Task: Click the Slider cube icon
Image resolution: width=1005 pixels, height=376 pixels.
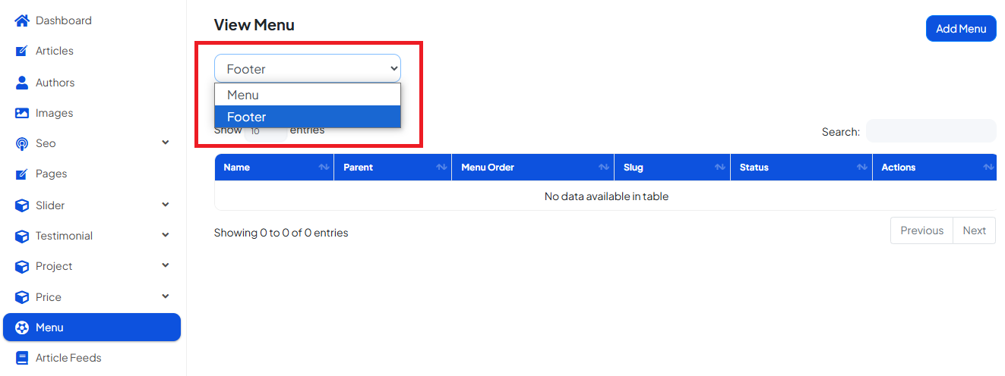Action: point(22,205)
